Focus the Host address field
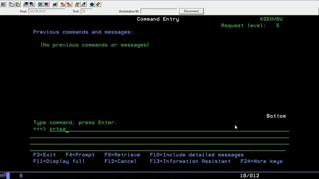Screen dimensions: 319x179 click(x=47, y=11)
